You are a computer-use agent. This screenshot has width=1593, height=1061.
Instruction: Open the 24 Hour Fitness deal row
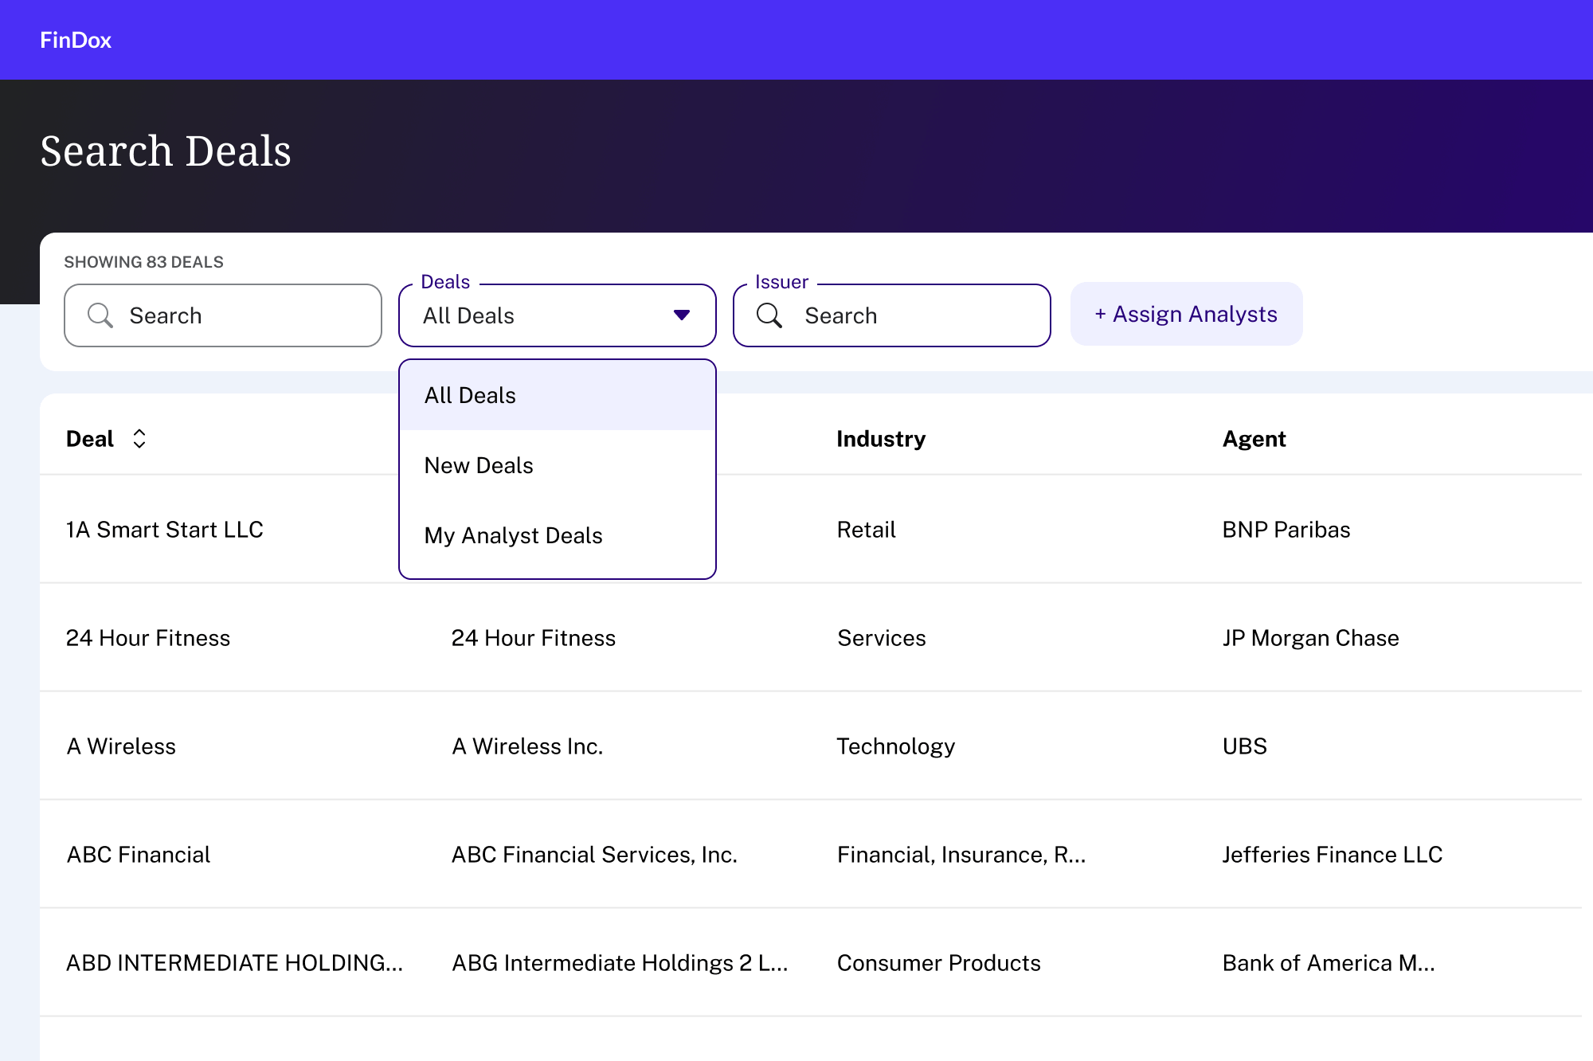pos(148,638)
